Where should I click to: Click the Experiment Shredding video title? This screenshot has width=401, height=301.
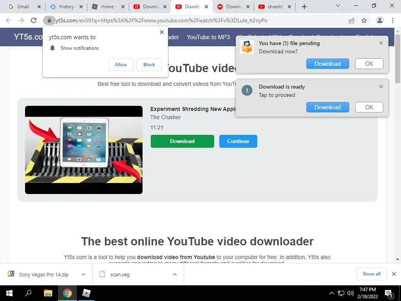pos(193,109)
